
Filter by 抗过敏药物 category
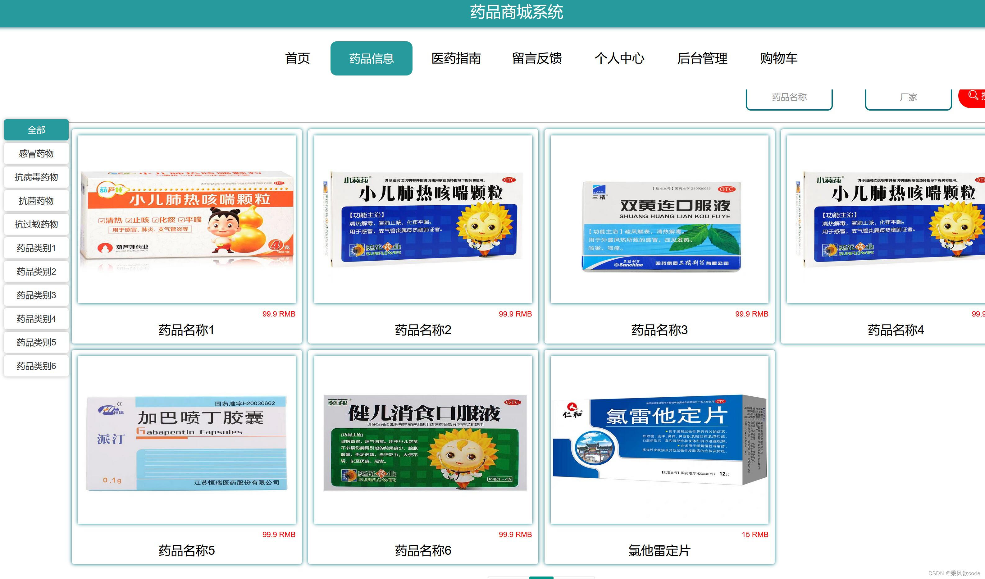click(x=36, y=224)
